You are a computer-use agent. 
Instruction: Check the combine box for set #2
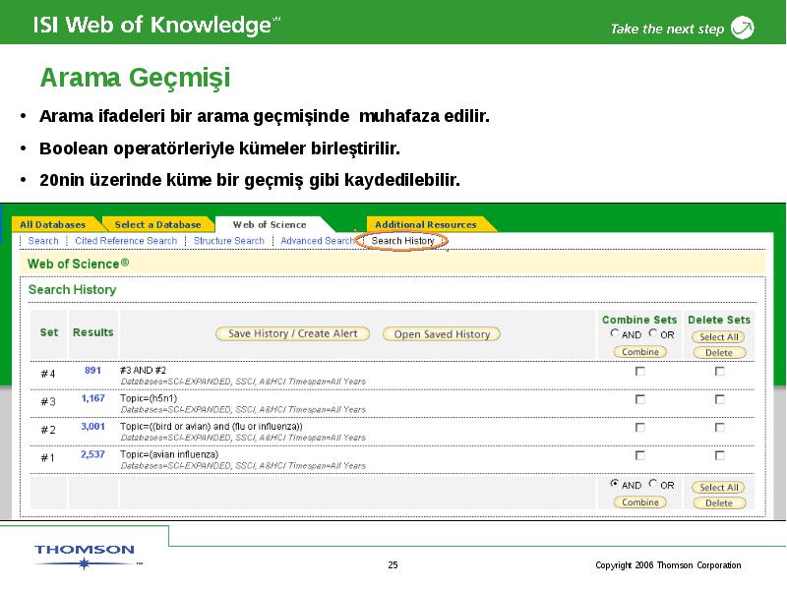[640, 428]
